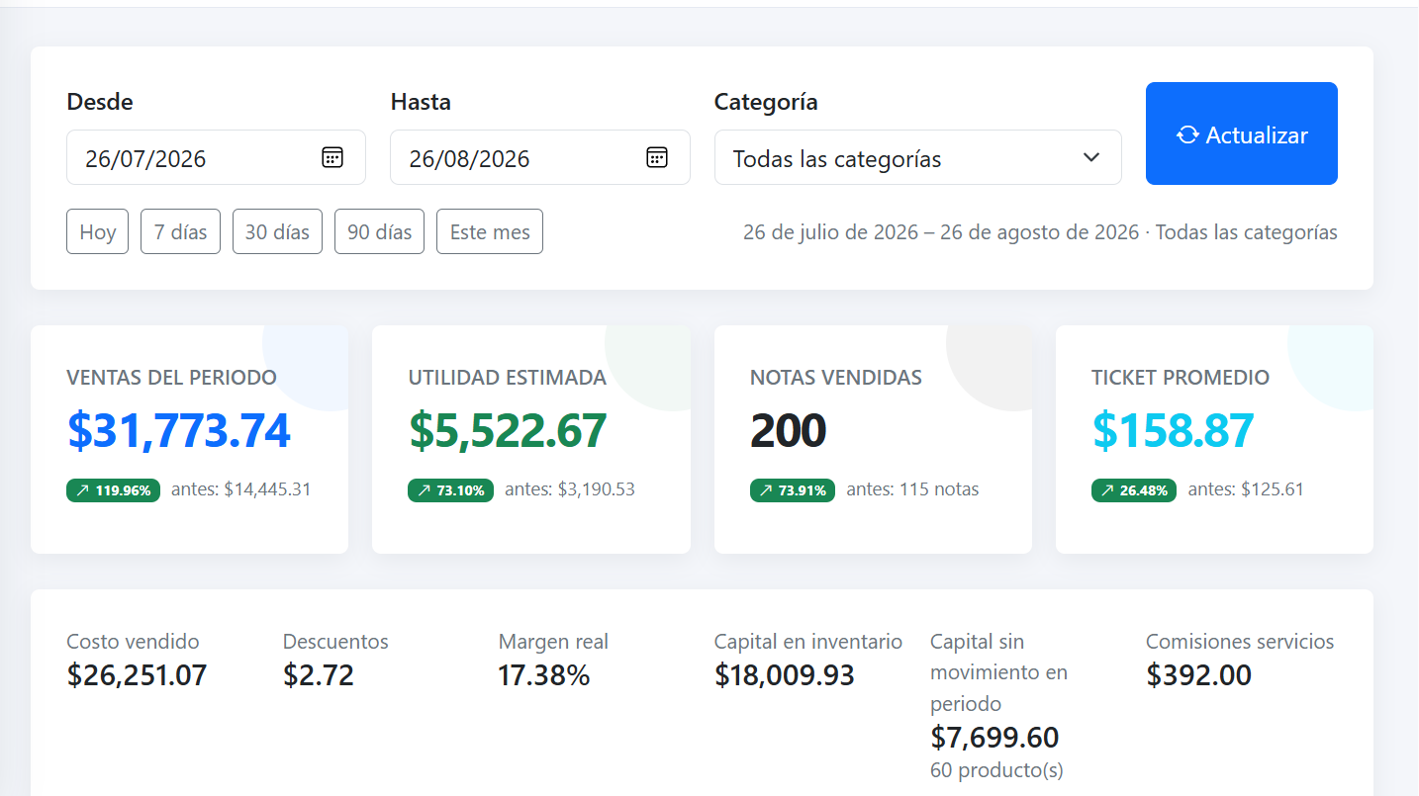Open the Desde date picker calendar icon

click(x=332, y=157)
